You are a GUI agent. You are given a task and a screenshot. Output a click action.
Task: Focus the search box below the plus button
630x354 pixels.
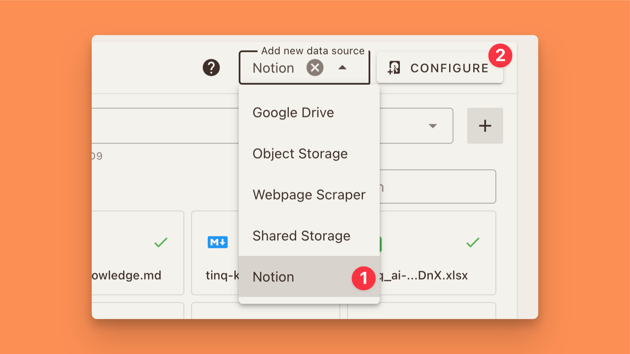(x=437, y=187)
